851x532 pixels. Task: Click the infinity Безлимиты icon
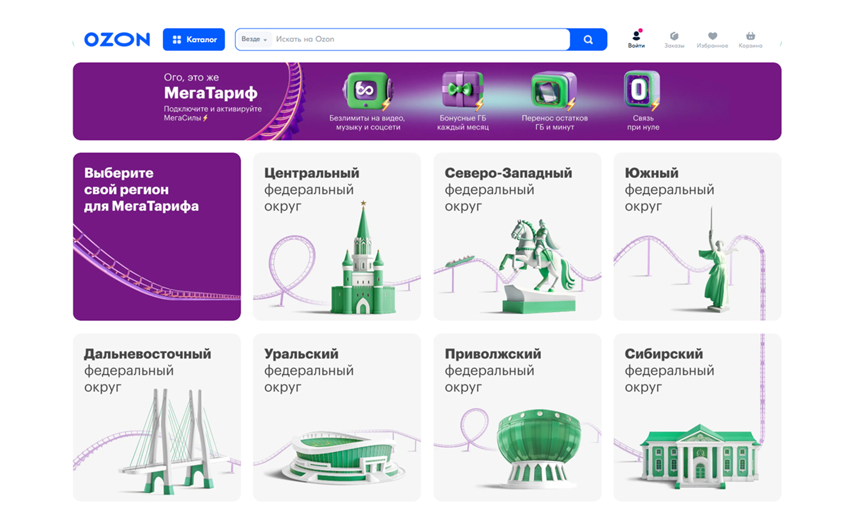(x=367, y=91)
